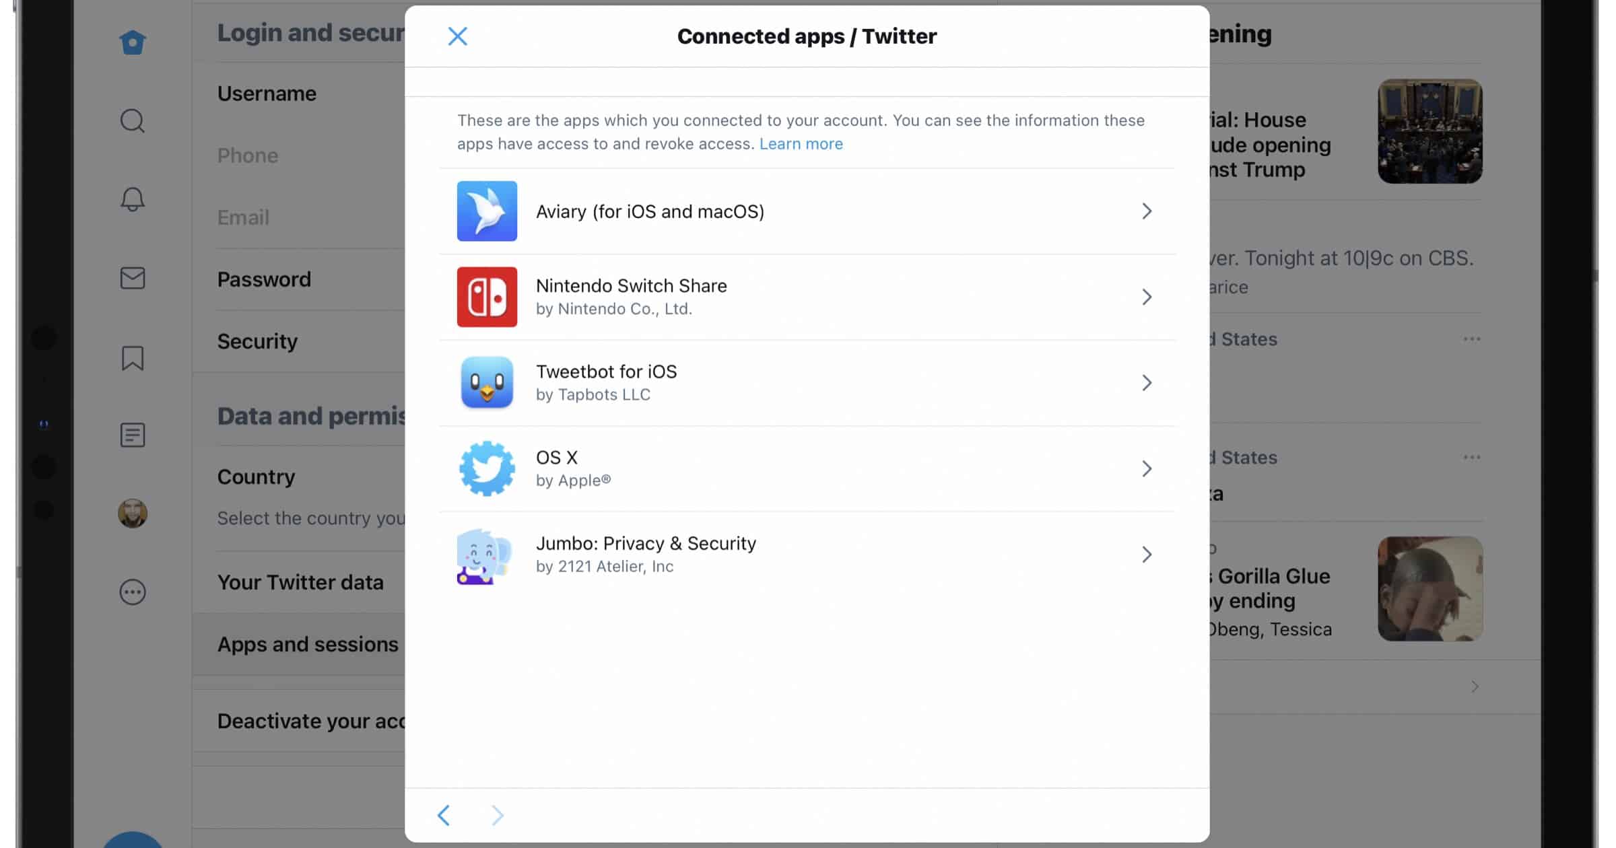Open Search from the magnifier sidebar icon
Screen dimensions: 1616x848
tap(133, 121)
